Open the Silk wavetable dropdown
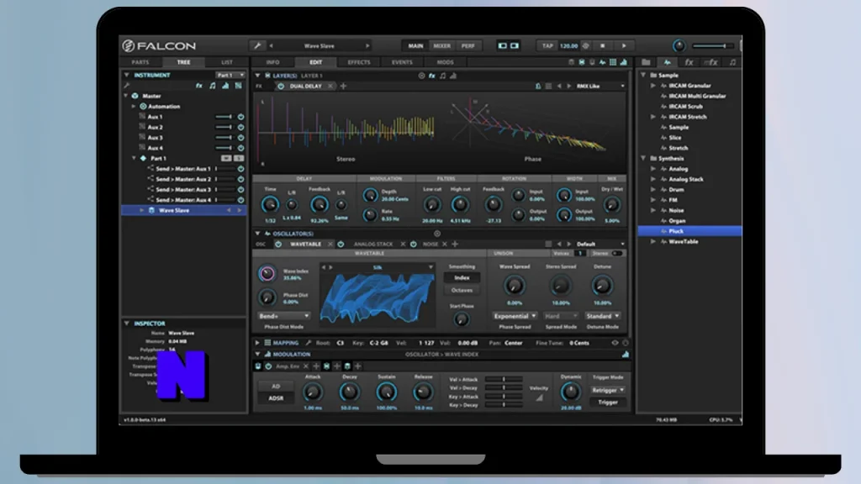Viewport: 861px width, 484px height. coord(430,267)
